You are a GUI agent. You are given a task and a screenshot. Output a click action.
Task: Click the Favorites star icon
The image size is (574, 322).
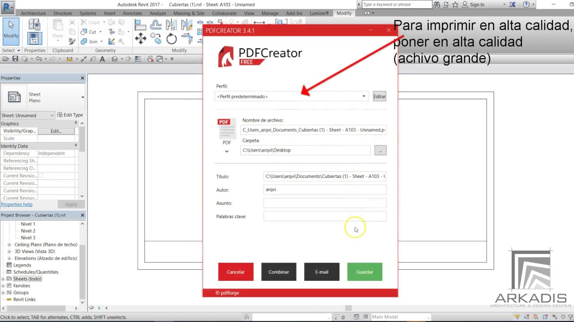pyautogui.click(x=455, y=4)
